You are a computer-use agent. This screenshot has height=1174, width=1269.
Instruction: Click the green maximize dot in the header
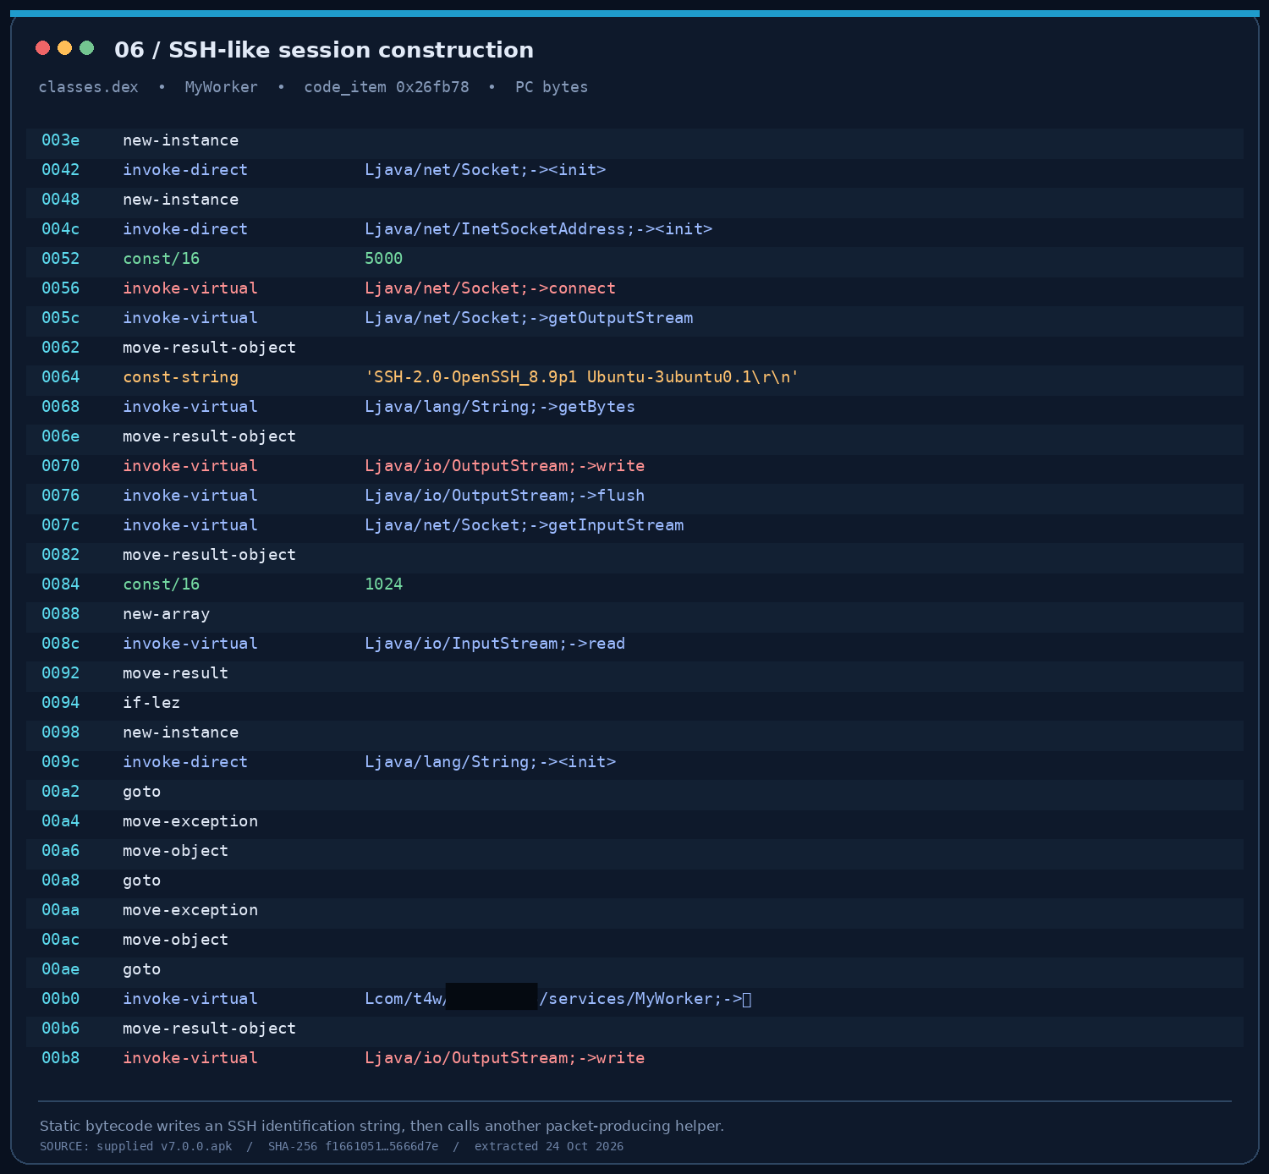click(86, 48)
